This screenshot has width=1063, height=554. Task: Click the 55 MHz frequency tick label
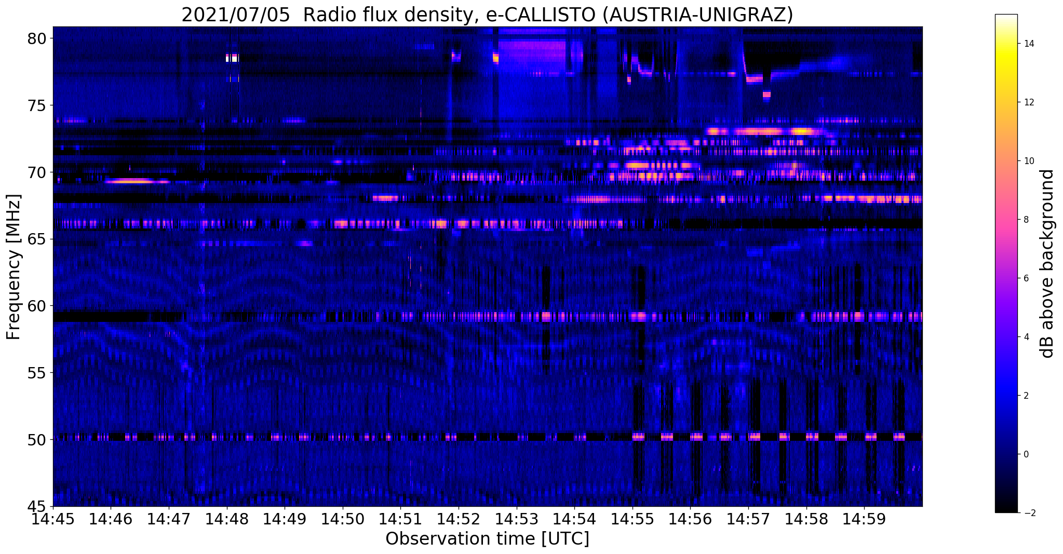(37, 373)
